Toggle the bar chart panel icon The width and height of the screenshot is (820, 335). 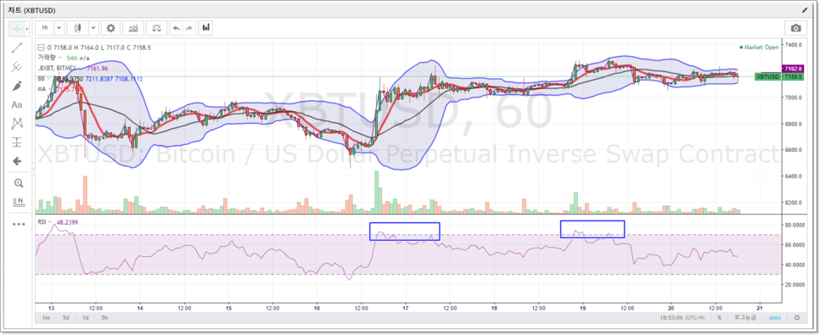[x=206, y=27]
